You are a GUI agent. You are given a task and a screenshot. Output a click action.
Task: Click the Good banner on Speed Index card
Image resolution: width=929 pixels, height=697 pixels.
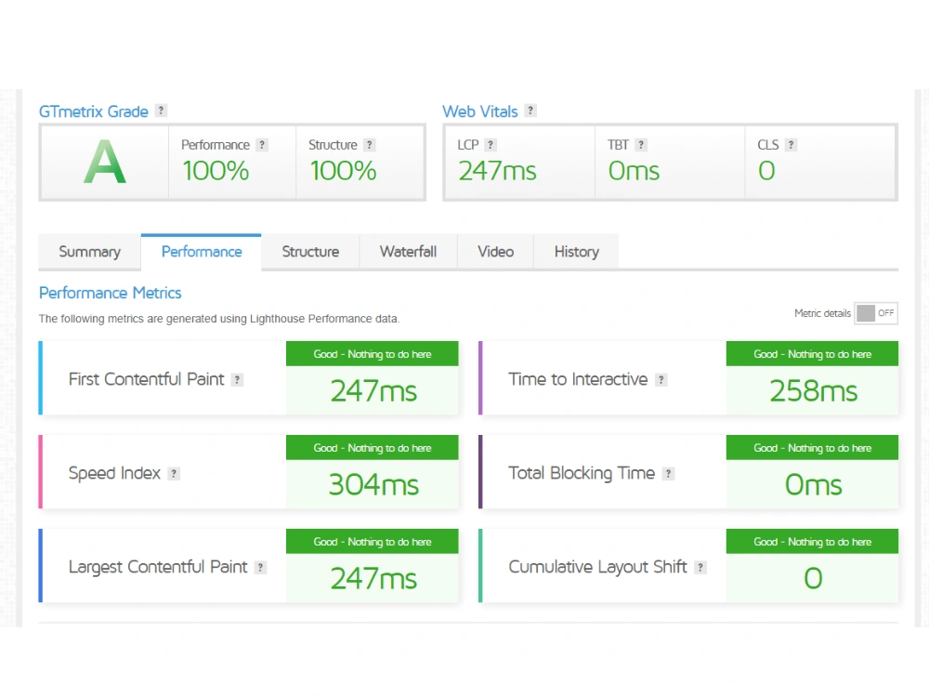coord(373,448)
